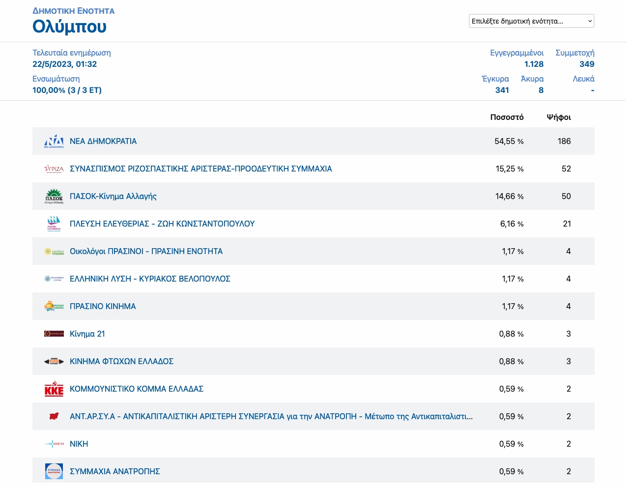Click the 50 votes cell
This screenshot has width=626, height=486.
pyautogui.click(x=566, y=196)
